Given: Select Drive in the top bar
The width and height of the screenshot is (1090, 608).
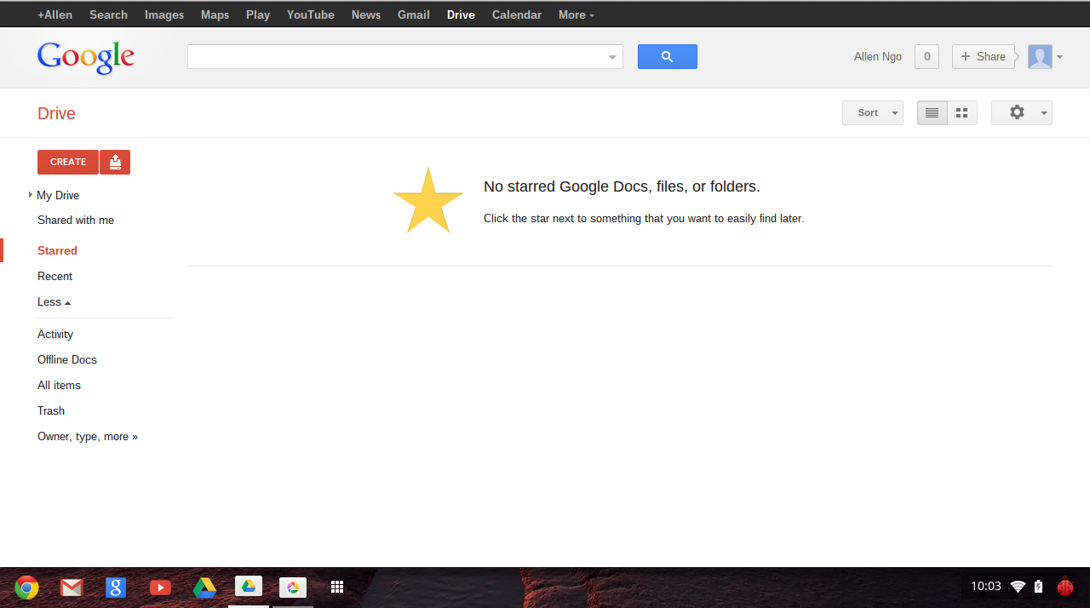Looking at the screenshot, I should click(x=461, y=15).
